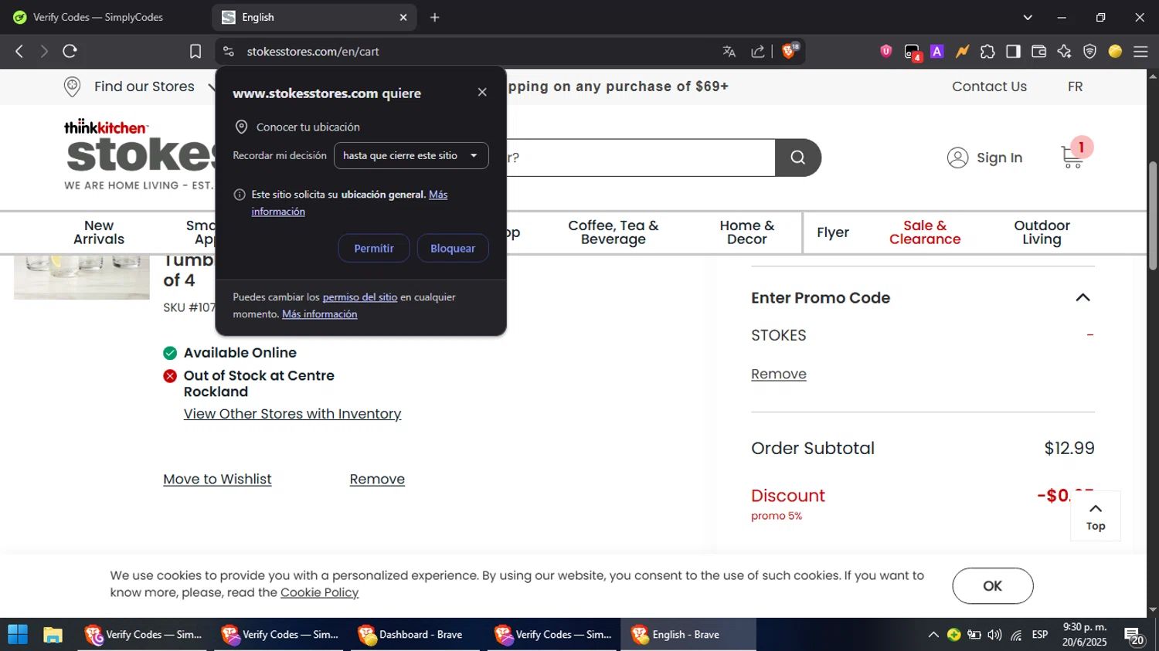1159x651 pixels.
Task: Close the location permission popup
Action: pyautogui.click(x=482, y=92)
